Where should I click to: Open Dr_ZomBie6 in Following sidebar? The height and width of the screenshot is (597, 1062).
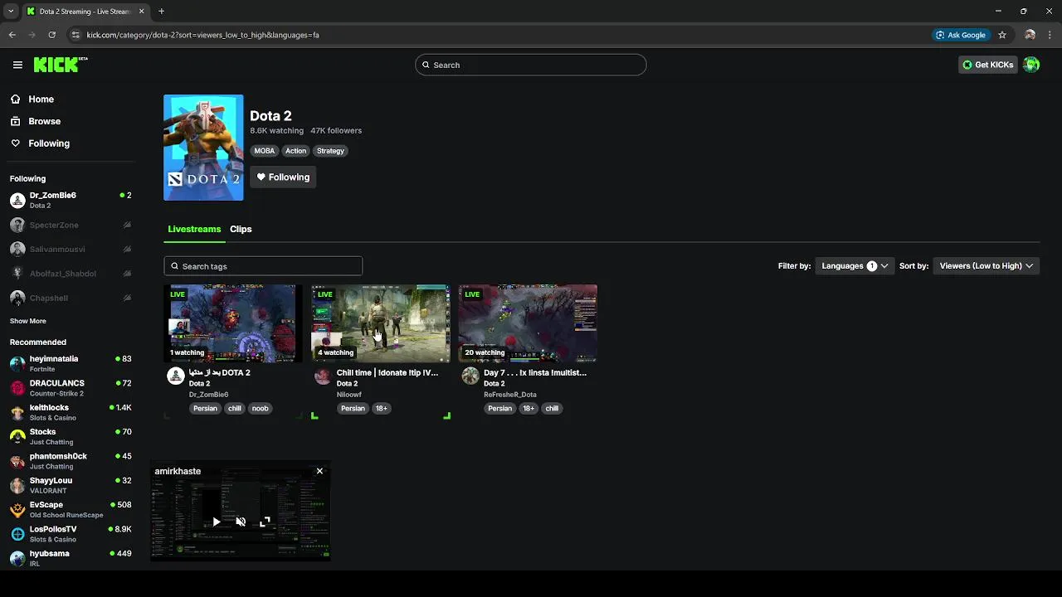point(71,200)
